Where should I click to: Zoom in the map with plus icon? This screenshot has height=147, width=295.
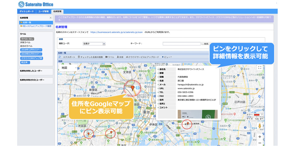pyautogui.click(x=260, y=137)
